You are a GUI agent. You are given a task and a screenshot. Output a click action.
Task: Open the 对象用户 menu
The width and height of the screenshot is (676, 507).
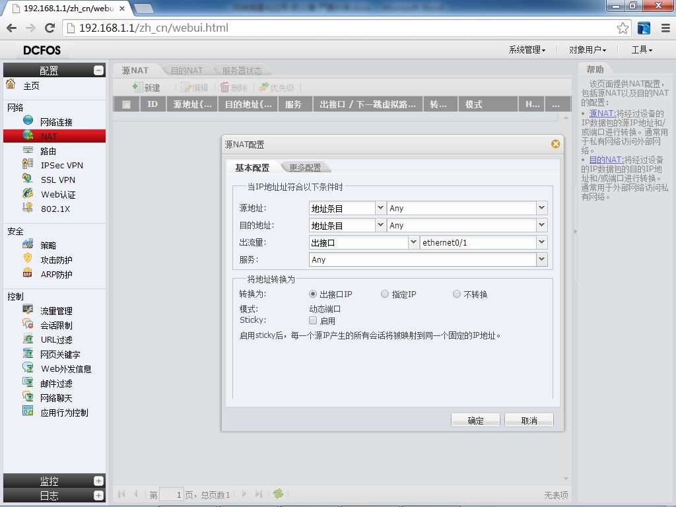587,50
